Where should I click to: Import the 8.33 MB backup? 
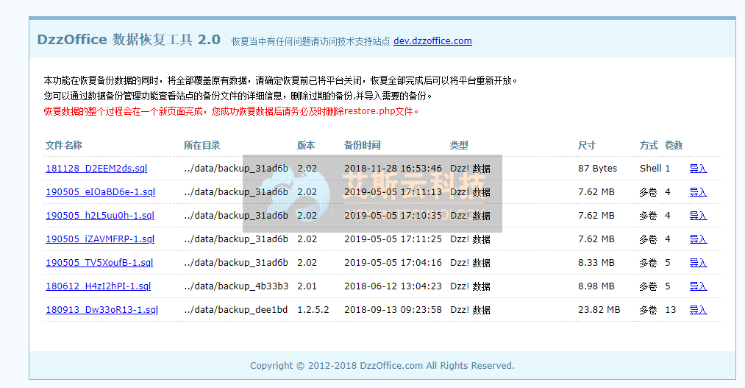point(697,263)
